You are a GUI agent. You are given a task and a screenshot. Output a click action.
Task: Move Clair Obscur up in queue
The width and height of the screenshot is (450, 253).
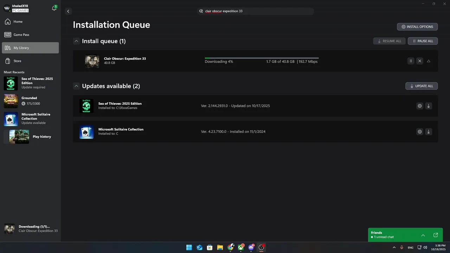coord(429,61)
